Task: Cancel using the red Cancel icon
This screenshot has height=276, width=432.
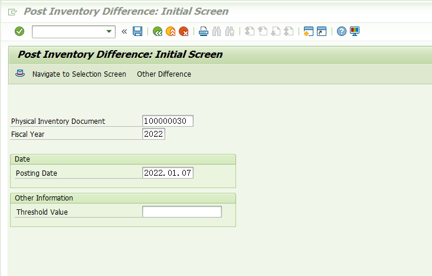Action: tap(184, 31)
